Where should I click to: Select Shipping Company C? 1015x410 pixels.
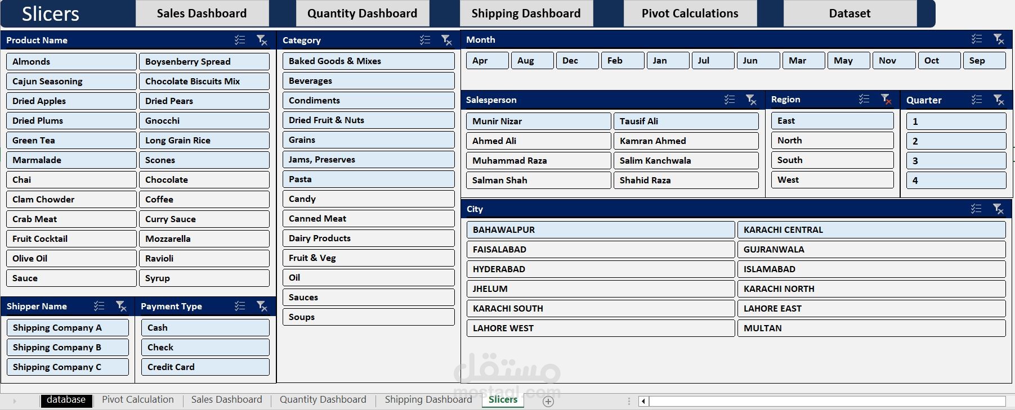(x=68, y=367)
